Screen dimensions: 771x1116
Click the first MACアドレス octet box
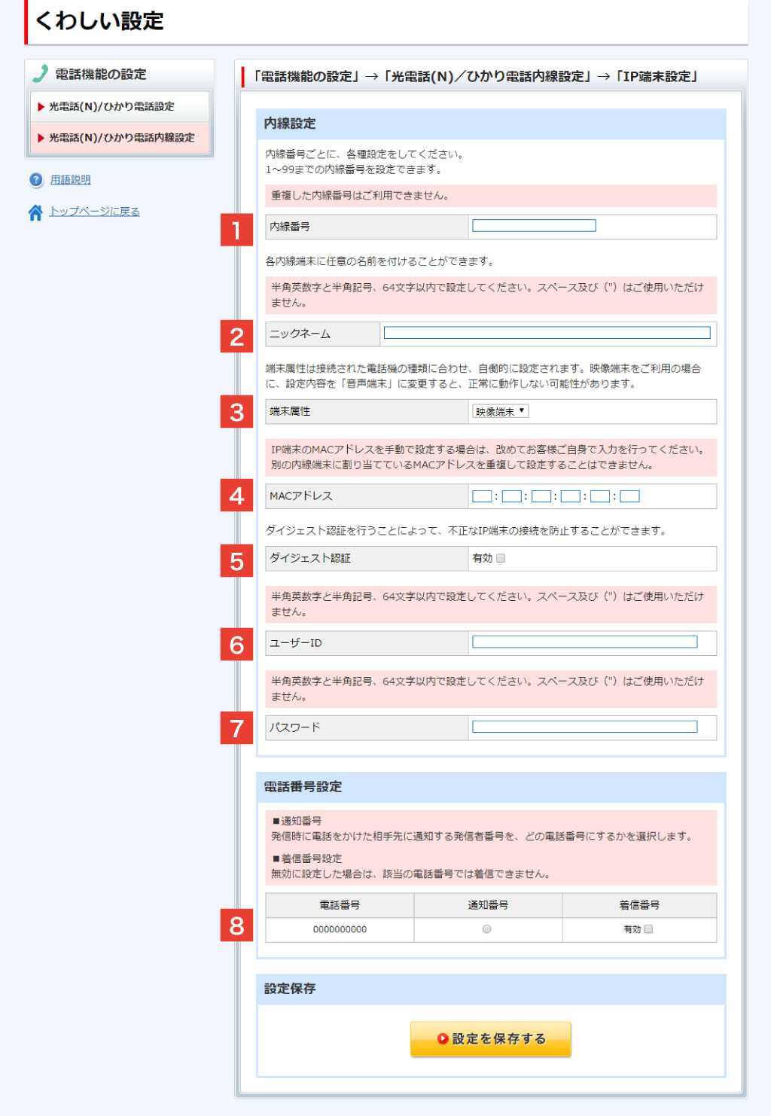[482, 496]
